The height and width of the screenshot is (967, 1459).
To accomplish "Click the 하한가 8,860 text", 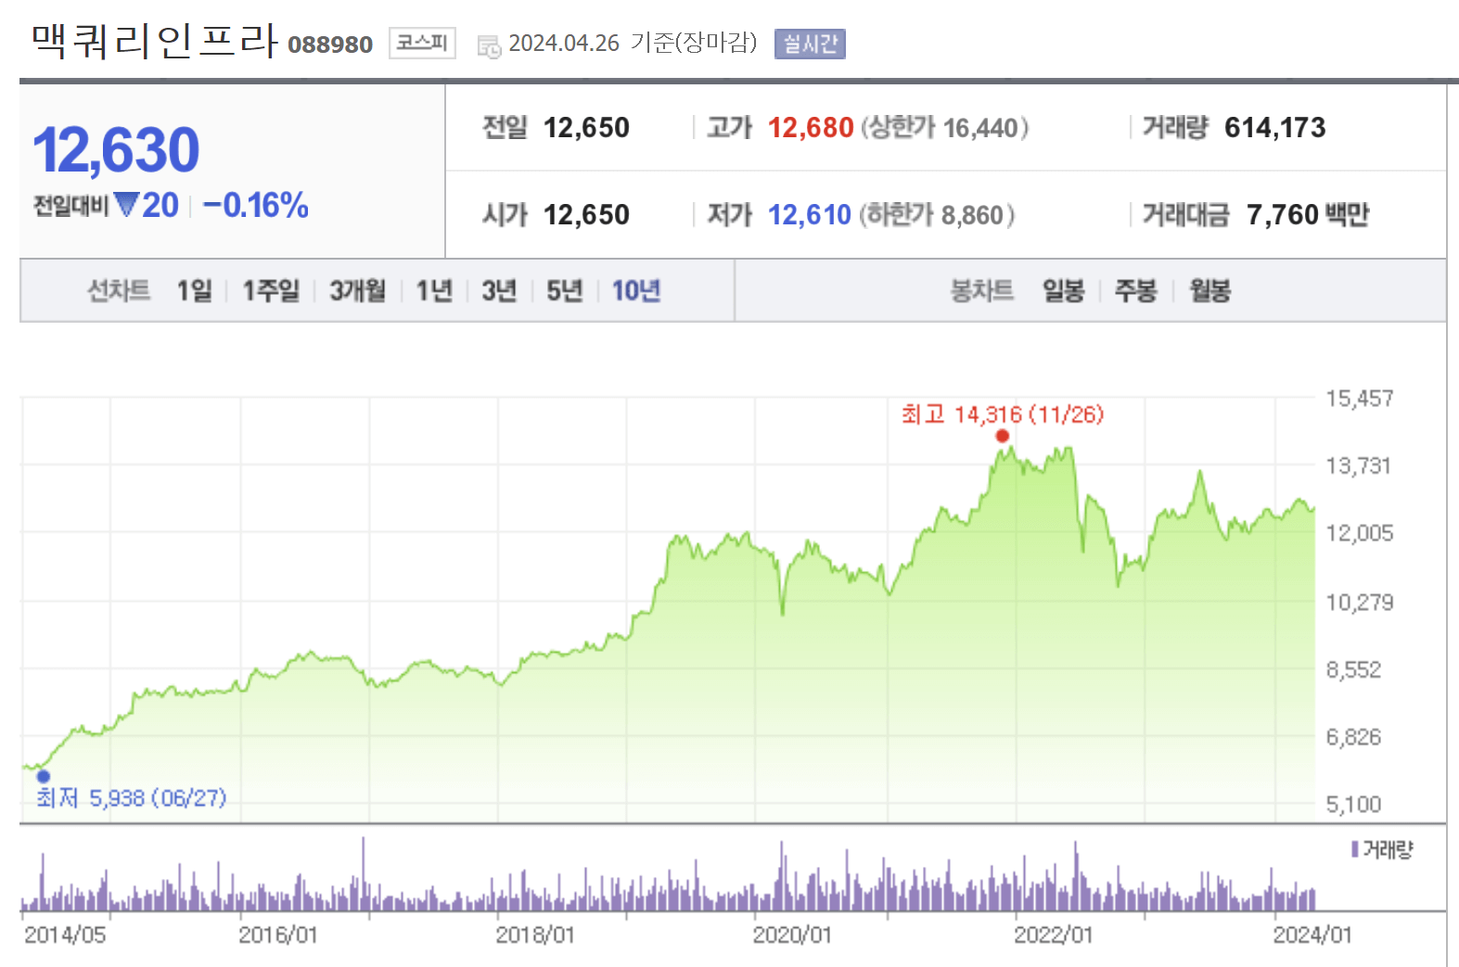I will coord(937,215).
